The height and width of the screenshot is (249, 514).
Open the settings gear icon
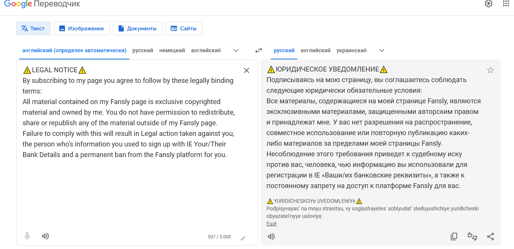tap(489, 4)
